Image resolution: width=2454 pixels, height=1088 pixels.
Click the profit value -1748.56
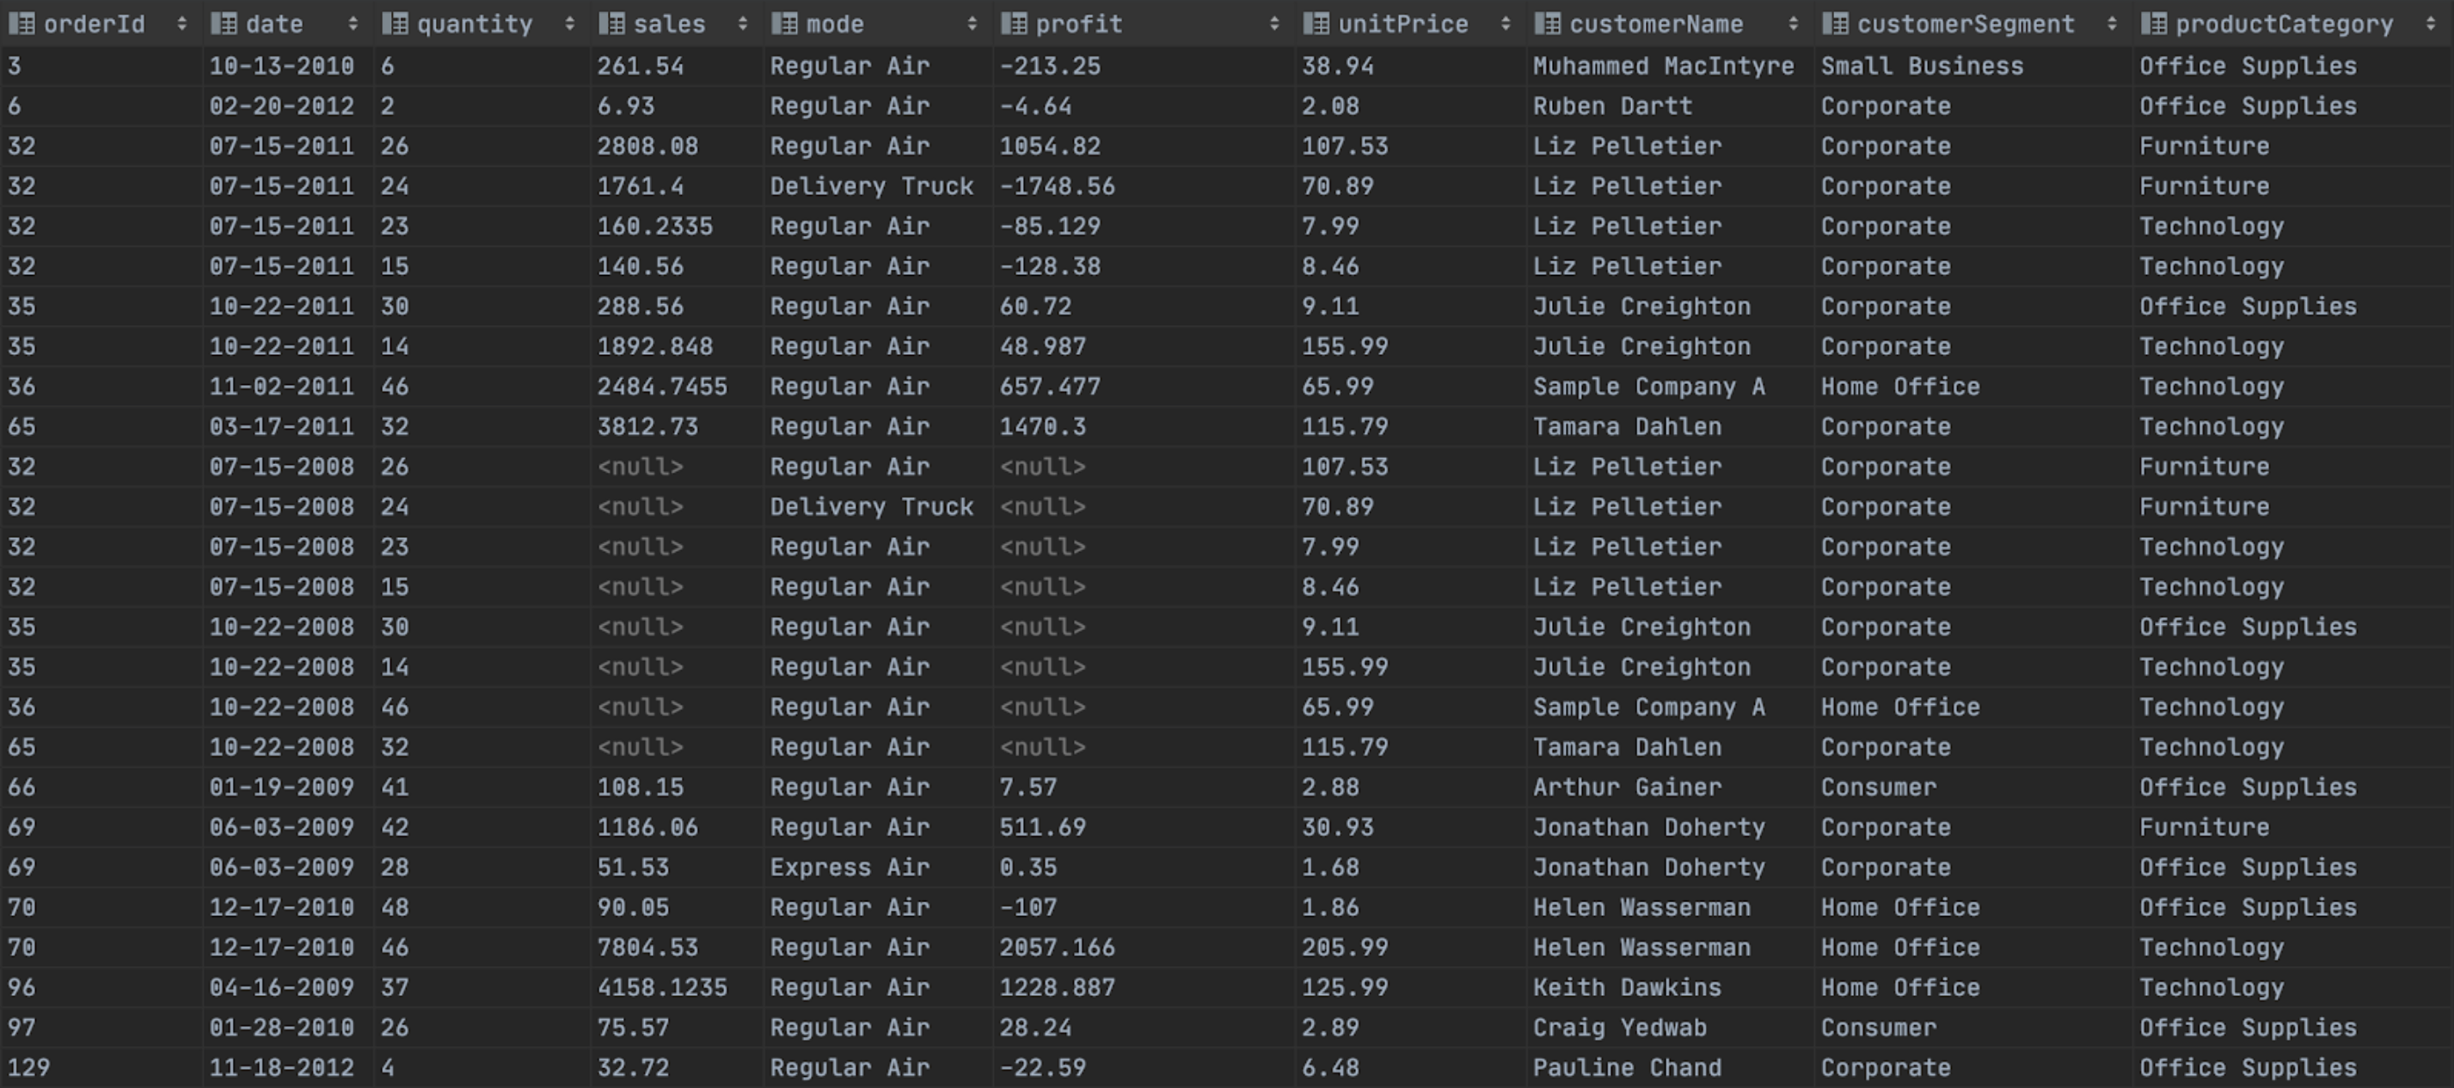[1058, 186]
